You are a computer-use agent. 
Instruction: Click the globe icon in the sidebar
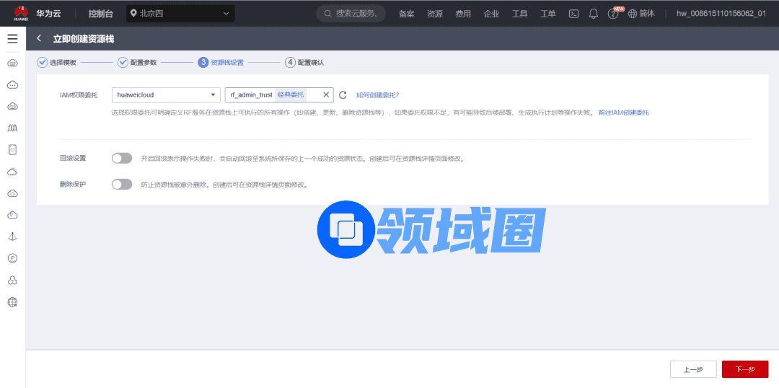[12, 302]
